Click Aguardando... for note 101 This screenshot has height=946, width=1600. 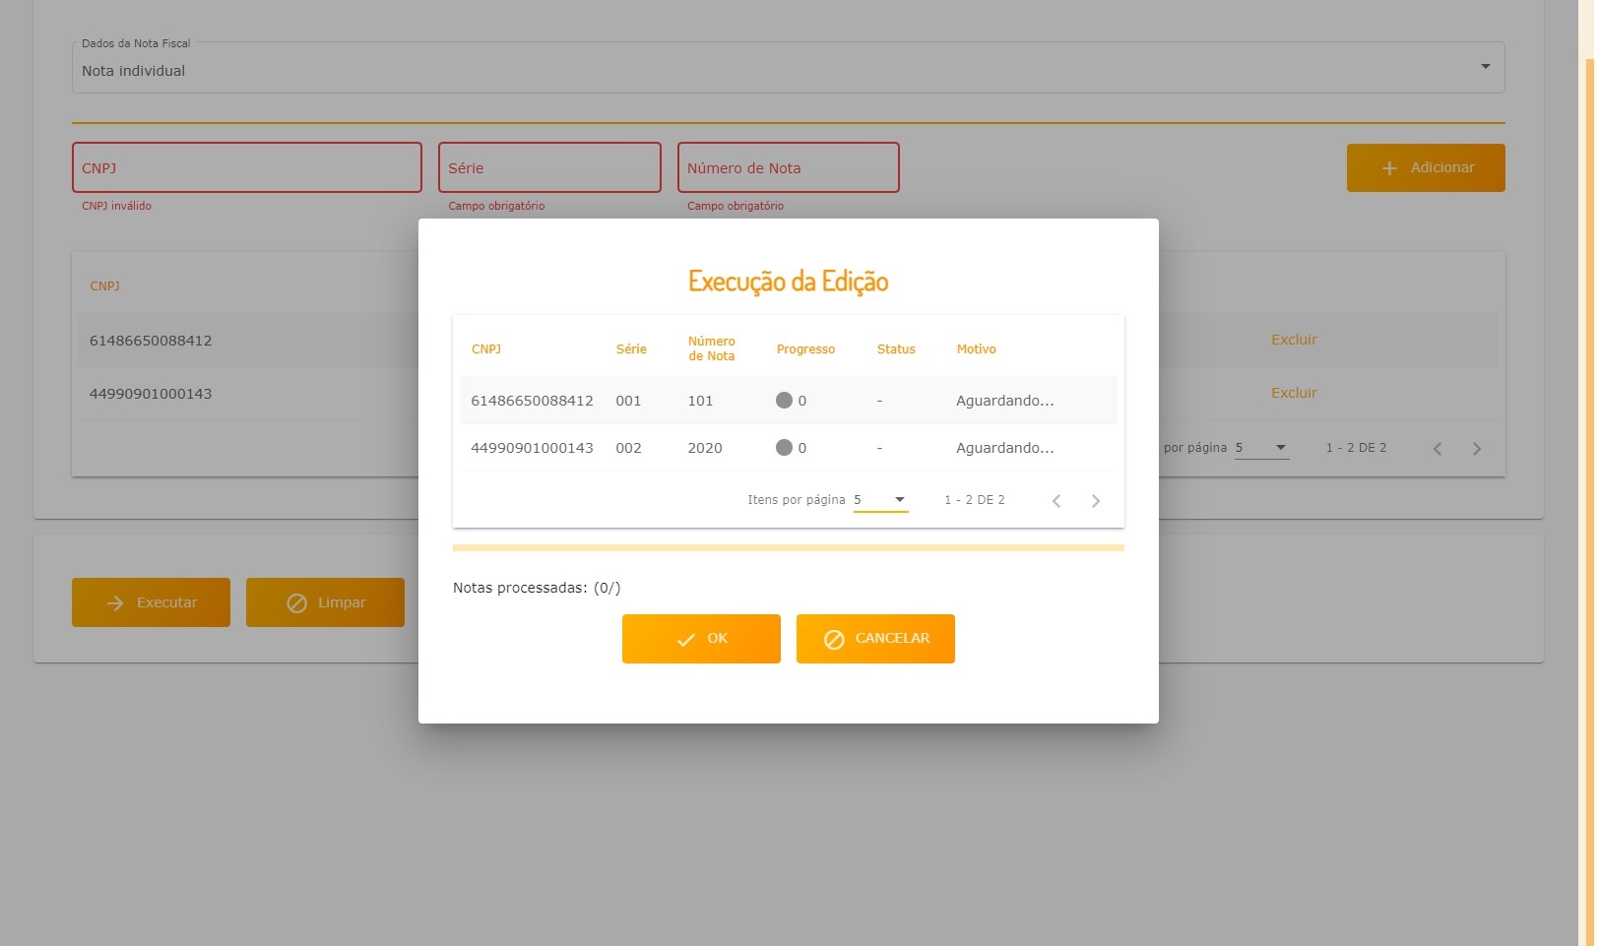click(1004, 401)
